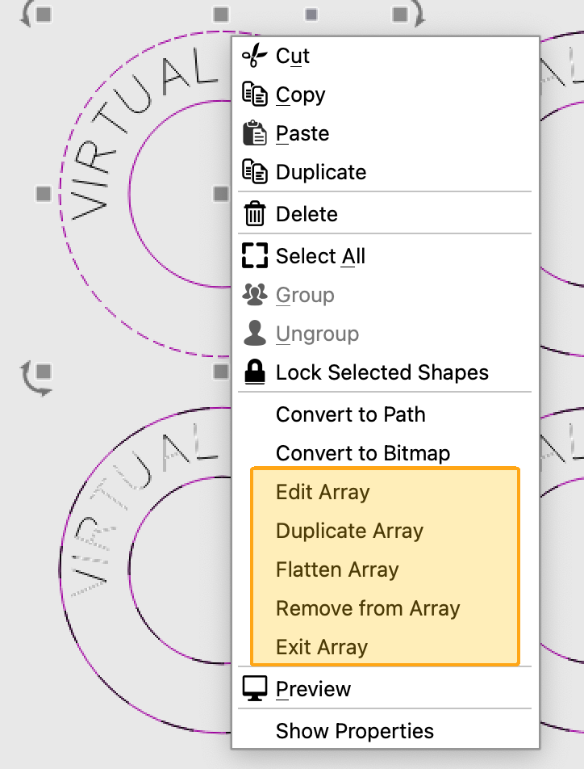Click the Duplicate icon in context menu
Screen dimensions: 584x769
coord(254,172)
